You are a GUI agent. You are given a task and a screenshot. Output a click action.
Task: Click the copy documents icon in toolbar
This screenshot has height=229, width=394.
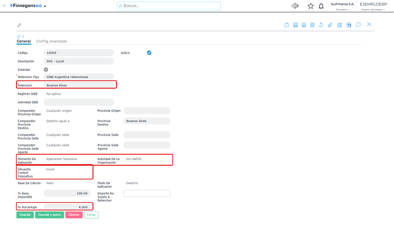[312, 25]
